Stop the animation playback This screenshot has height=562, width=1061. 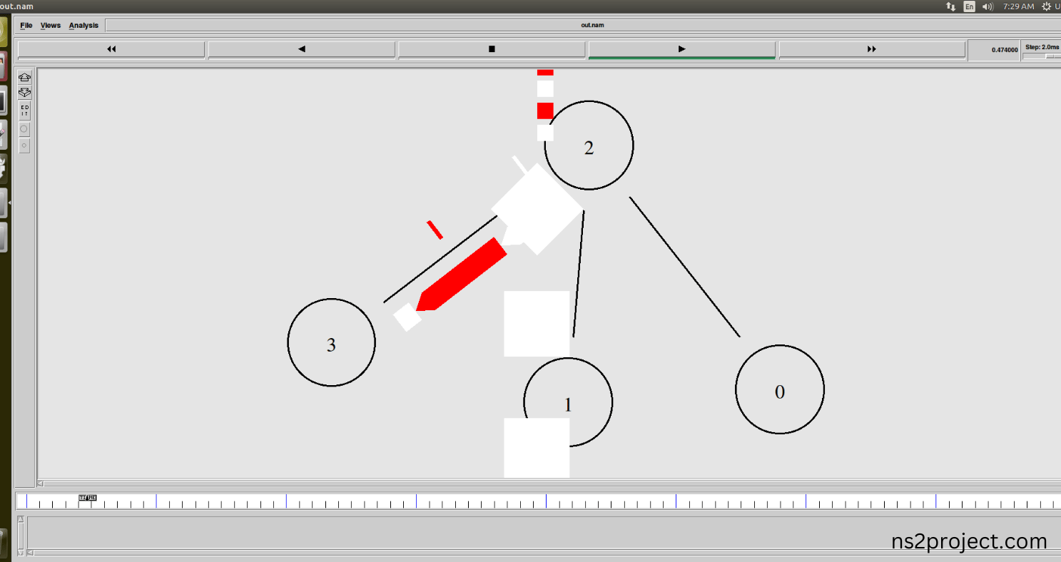click(492, 49)
